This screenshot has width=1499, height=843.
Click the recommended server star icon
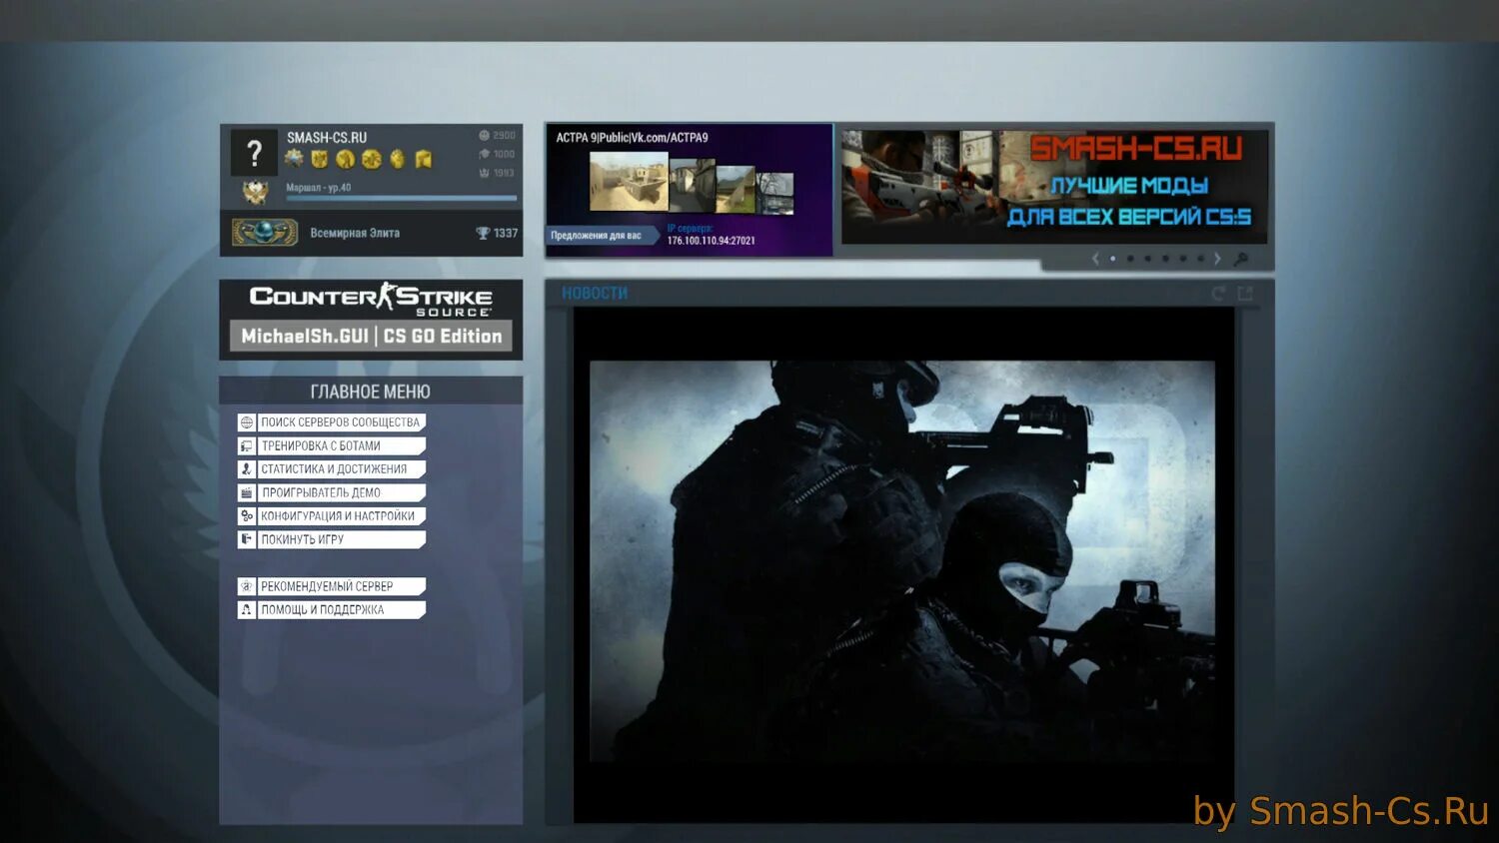[x=246, y=586]
